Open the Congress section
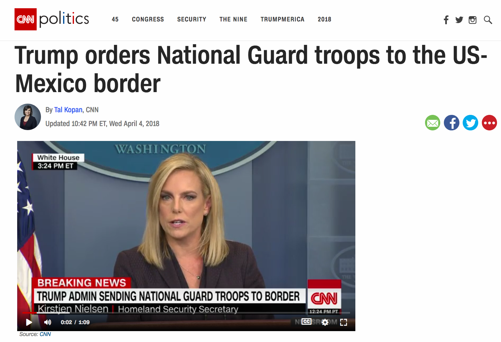The height and width of the screenshot is (342, 501). (148, 19)
